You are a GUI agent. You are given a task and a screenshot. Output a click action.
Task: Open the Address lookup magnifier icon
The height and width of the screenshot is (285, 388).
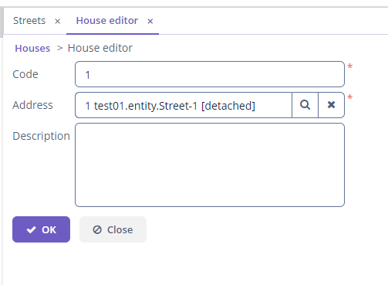pos(305,105)
